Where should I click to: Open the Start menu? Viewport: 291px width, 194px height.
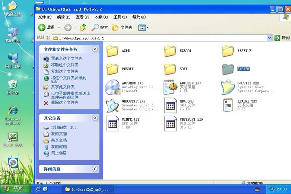(x=15, y=189)
